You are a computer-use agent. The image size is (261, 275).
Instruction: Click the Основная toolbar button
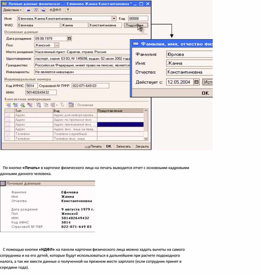tap(85, 105)
